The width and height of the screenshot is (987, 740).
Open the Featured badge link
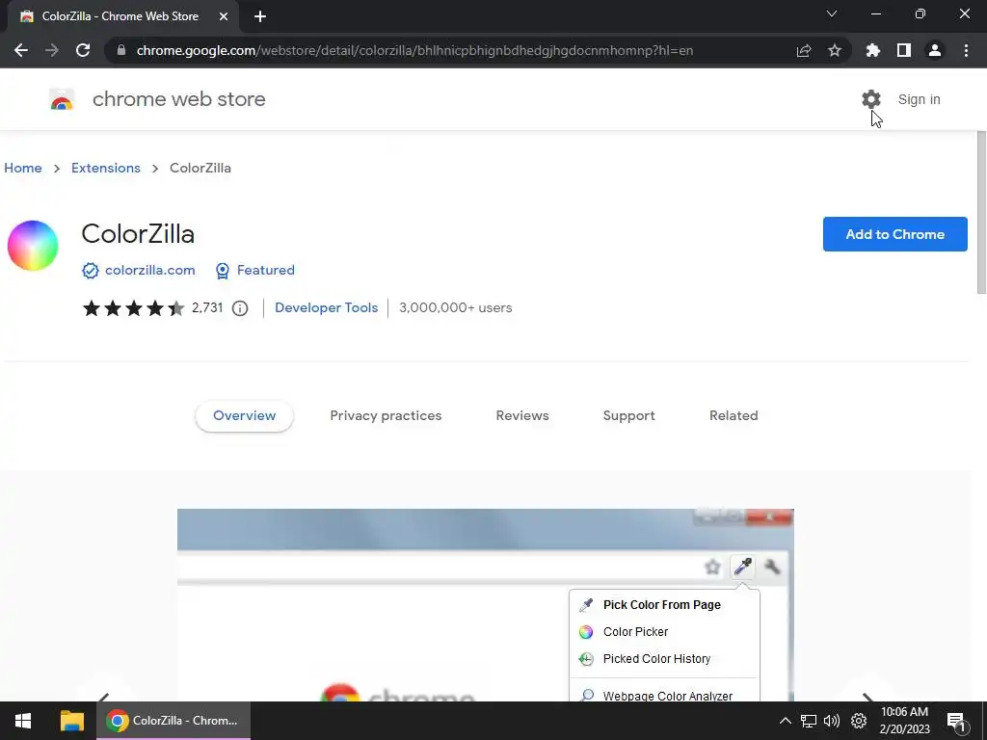click(266, 270)
